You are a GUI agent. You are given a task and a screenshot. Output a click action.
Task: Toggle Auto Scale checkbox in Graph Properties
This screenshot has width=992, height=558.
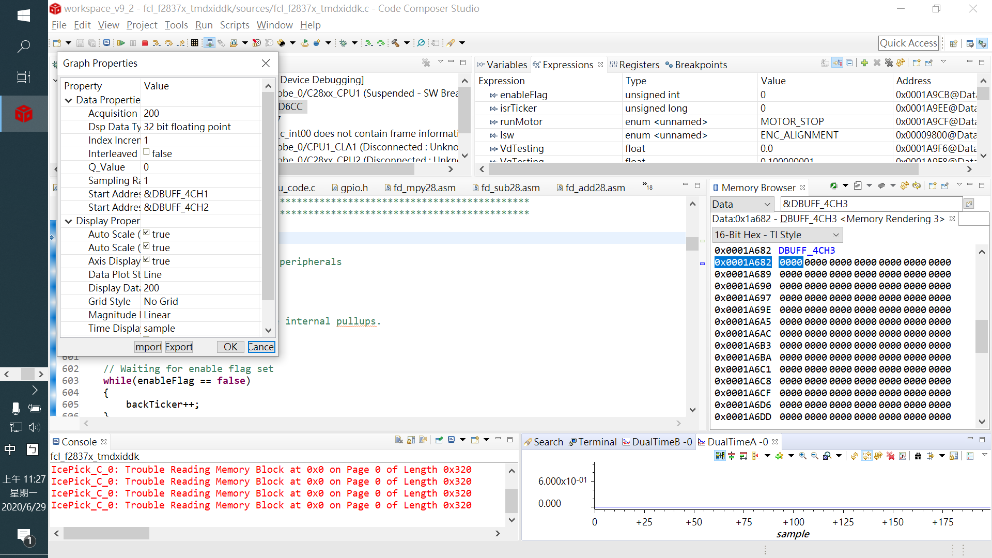point(147,234)
